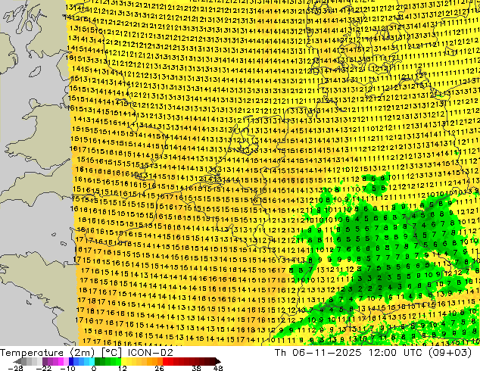
Task: Click the "[°C]" unit label
Action: pyautogui.click(x=112, y=353)
